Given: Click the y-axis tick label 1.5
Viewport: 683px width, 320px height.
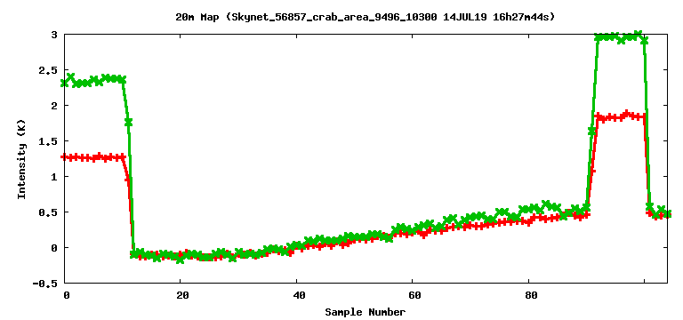Looking at the screenshot, I should tap(48, 141).
